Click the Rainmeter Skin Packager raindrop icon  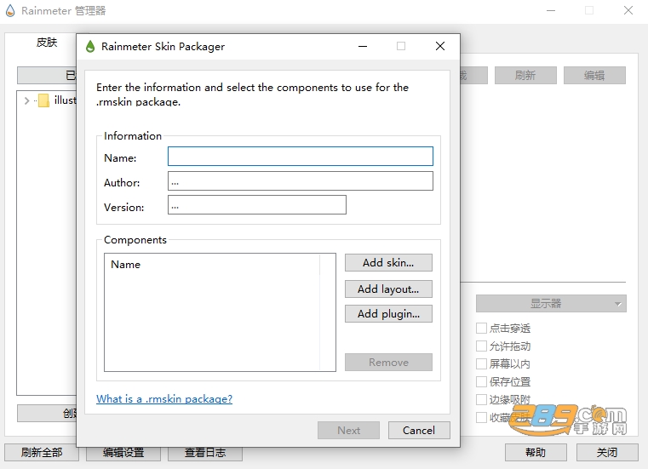click(90, 46)
